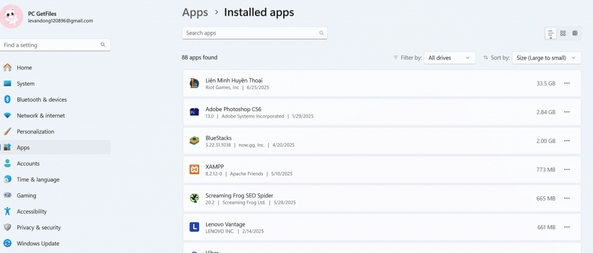Open more options for Liên Minh Huyền Thoại
Screen dimensions: 593x253
(x=566, y=83)
